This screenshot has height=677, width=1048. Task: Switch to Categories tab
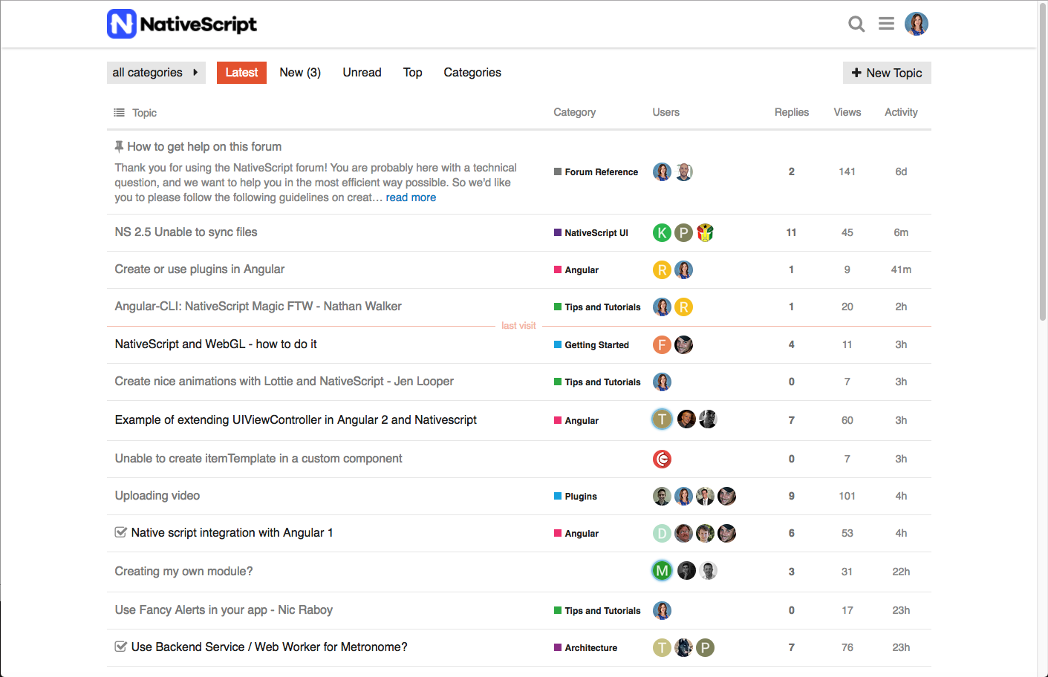tap(472, 73)
